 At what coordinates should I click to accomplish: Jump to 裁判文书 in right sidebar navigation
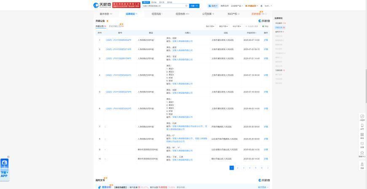(279, 32)
